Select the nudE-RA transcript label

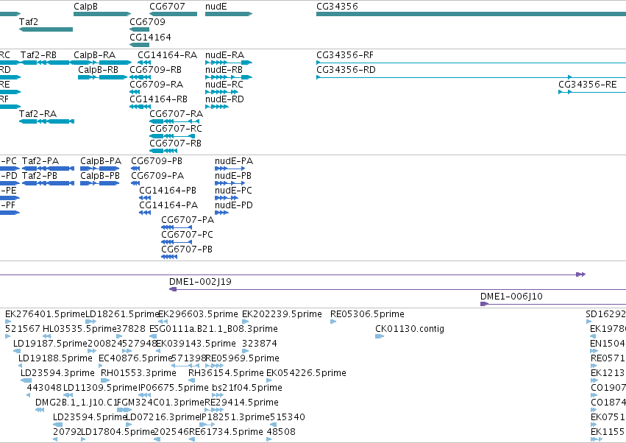[225, 54]
